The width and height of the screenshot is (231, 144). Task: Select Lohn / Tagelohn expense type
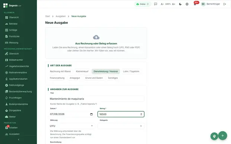tap(131, 71)
